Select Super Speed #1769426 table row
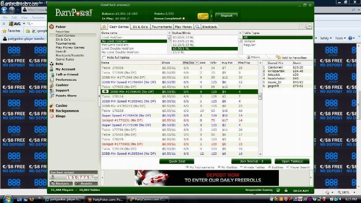Image resolution: width=361 pixels, height=203 pixels. click(x=180, y=115)
